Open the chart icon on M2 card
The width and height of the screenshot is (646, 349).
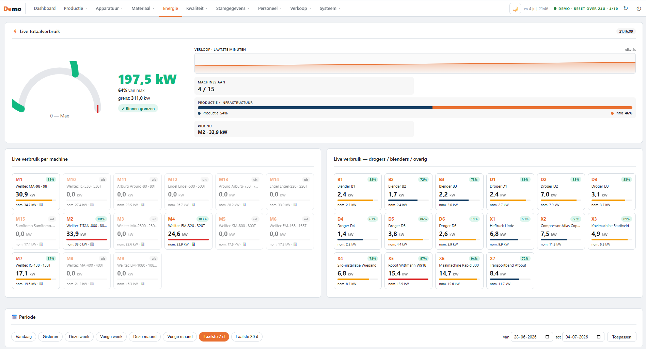(92, 244)
